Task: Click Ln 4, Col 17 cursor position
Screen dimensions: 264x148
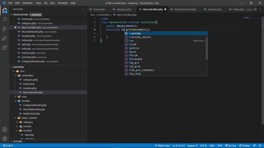Action: coord(179,146)
